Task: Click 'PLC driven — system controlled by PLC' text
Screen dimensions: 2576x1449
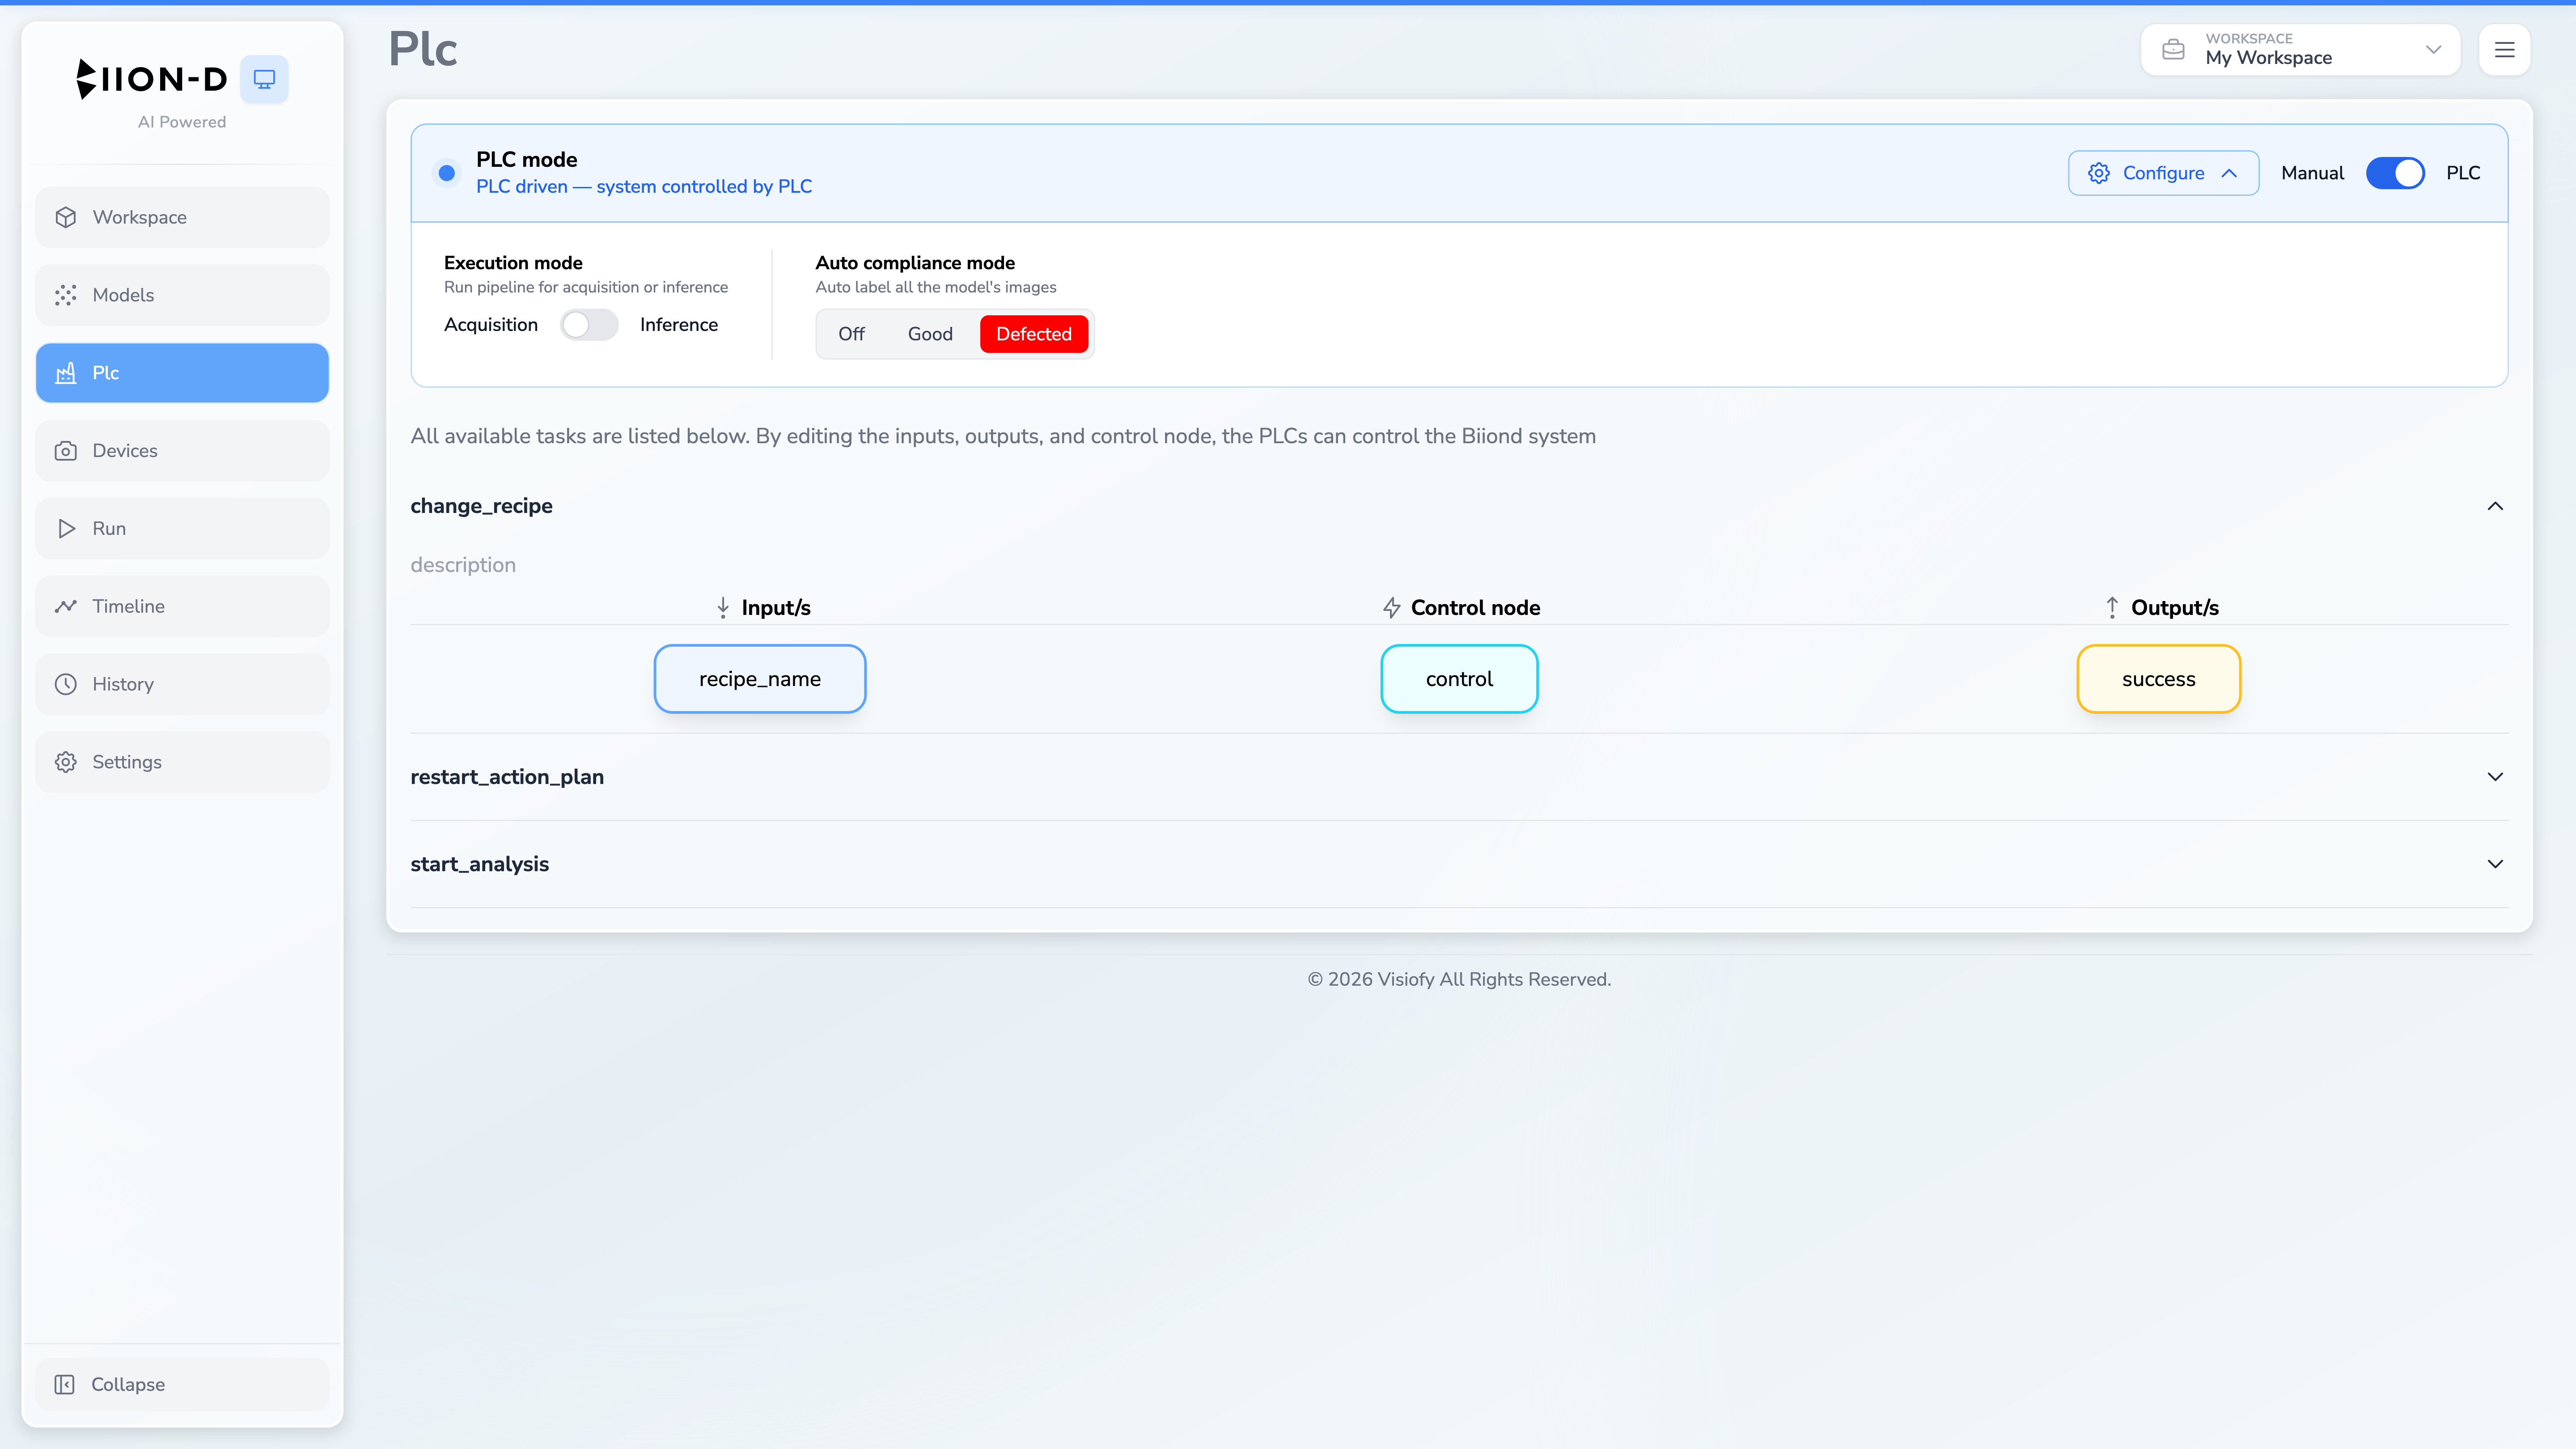Action: 644,187
